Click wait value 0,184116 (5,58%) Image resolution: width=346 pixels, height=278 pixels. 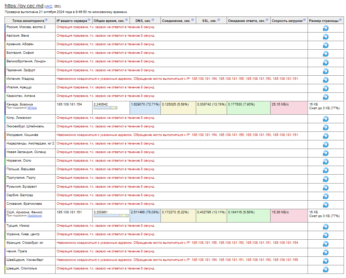241,212
